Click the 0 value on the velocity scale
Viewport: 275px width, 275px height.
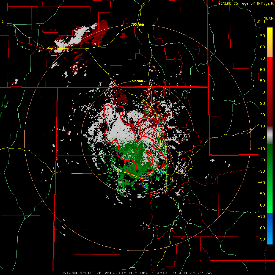pos(264,137)
